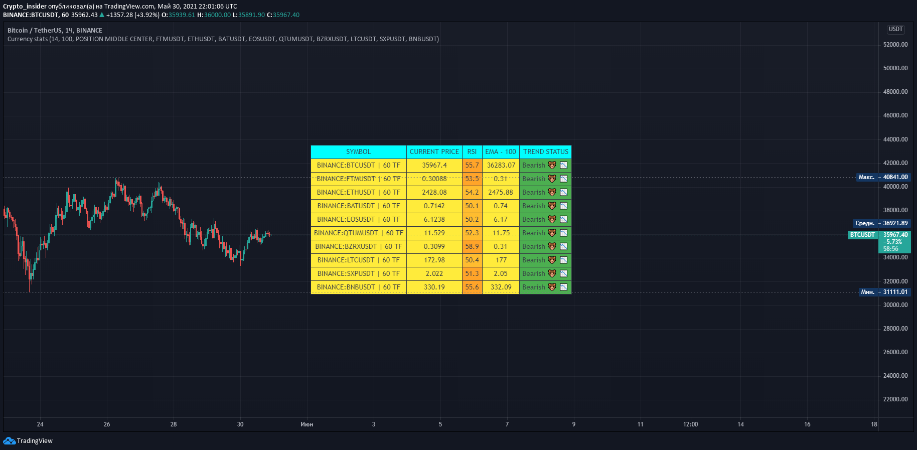
Task: Select the BINANCE:BZRXUSDT | 60 TF cell
Action: pos(359,246)
